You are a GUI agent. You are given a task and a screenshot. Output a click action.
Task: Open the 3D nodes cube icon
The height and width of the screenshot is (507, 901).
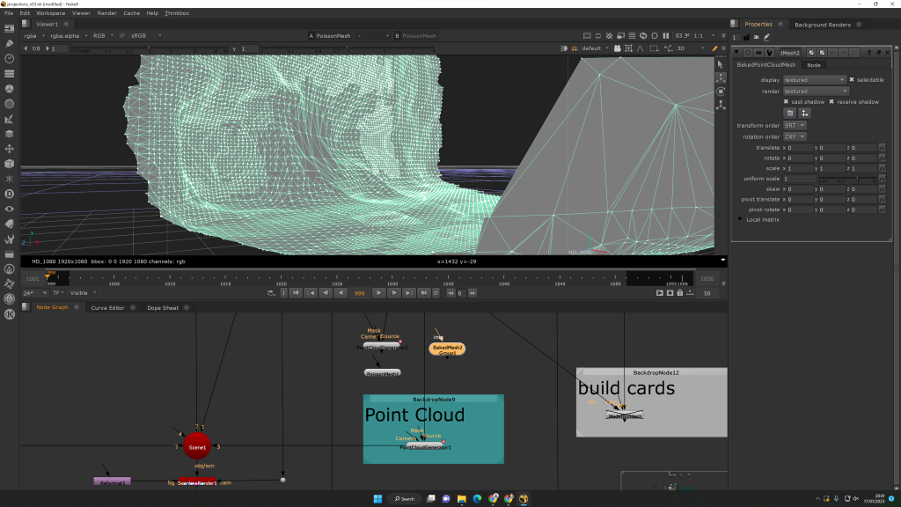(9, 163)
